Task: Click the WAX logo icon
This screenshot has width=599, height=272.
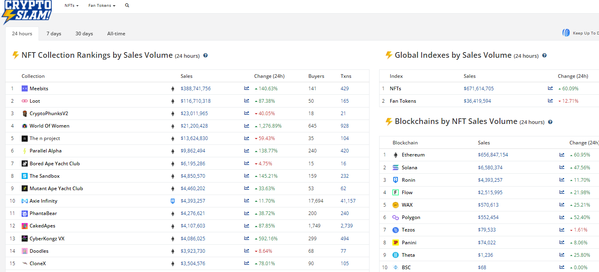Action: click(396, 205)
